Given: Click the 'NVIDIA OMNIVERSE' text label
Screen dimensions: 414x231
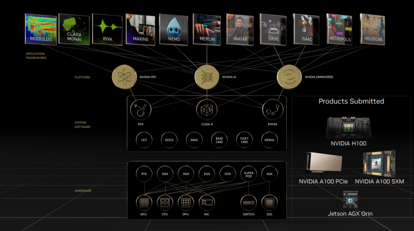Looking at the screenshot, I should (x=319, y=77).
